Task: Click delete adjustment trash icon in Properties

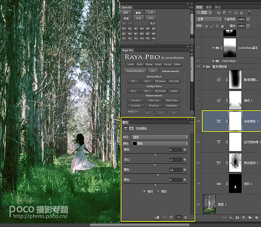Action: pyautogui.click(x=185, y=217)
